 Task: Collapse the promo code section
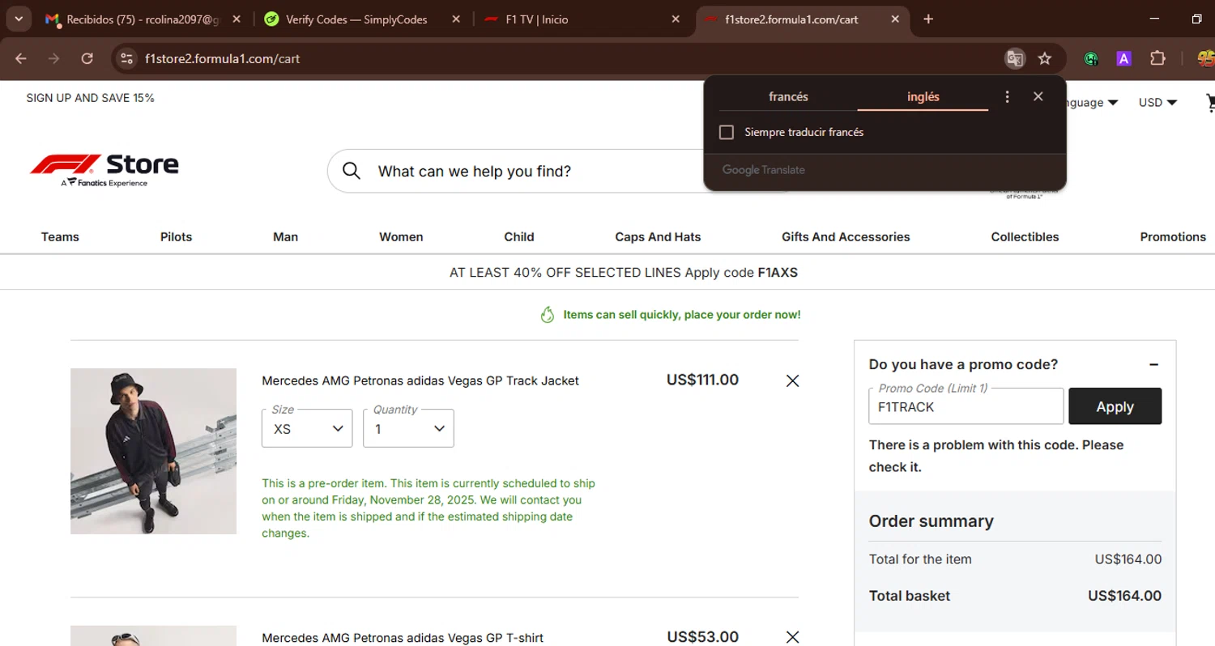(x=1153, y=365)
